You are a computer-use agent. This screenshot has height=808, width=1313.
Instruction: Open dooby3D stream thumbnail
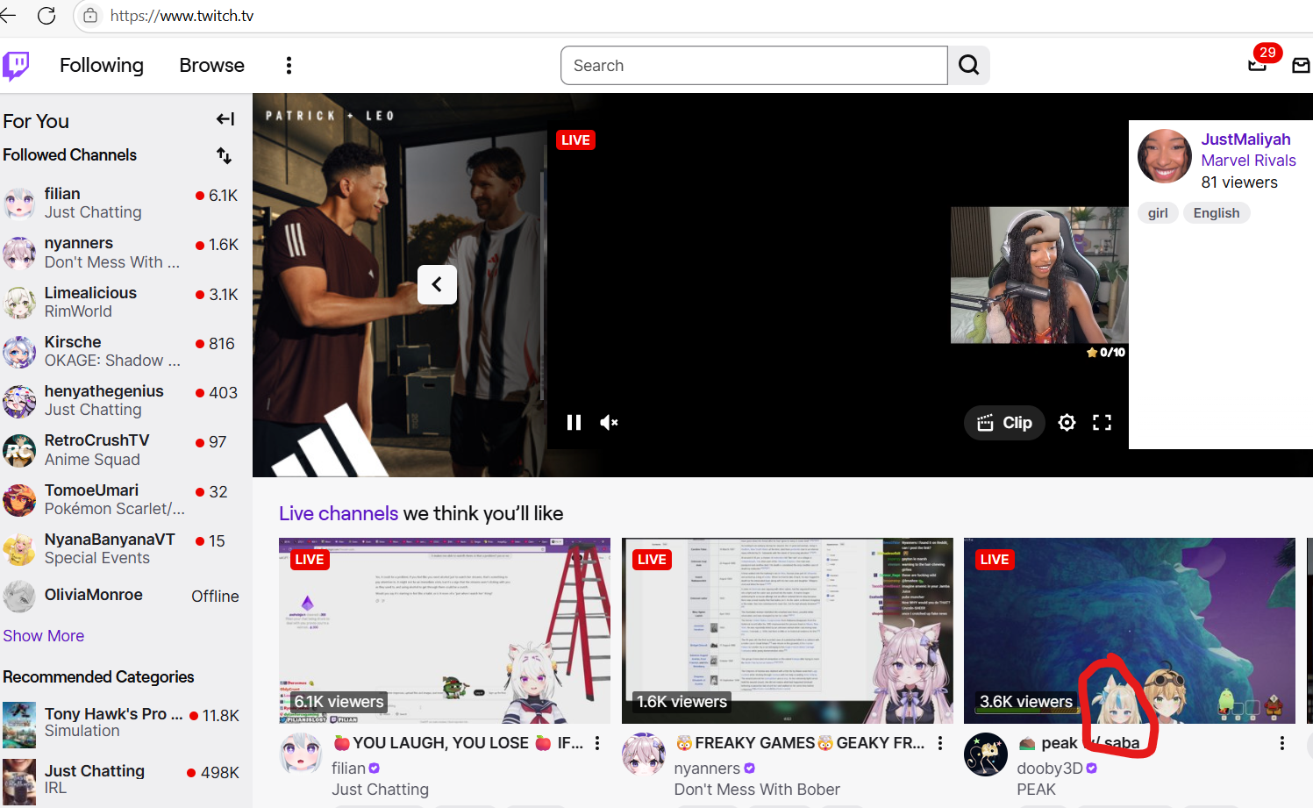1130,631
